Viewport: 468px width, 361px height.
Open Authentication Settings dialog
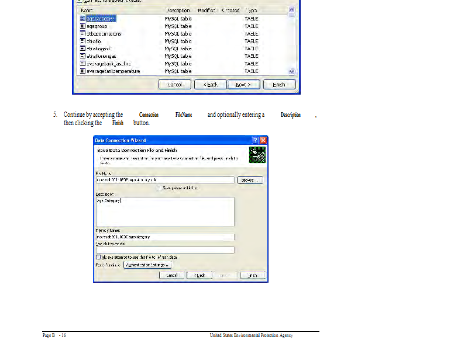148,265
